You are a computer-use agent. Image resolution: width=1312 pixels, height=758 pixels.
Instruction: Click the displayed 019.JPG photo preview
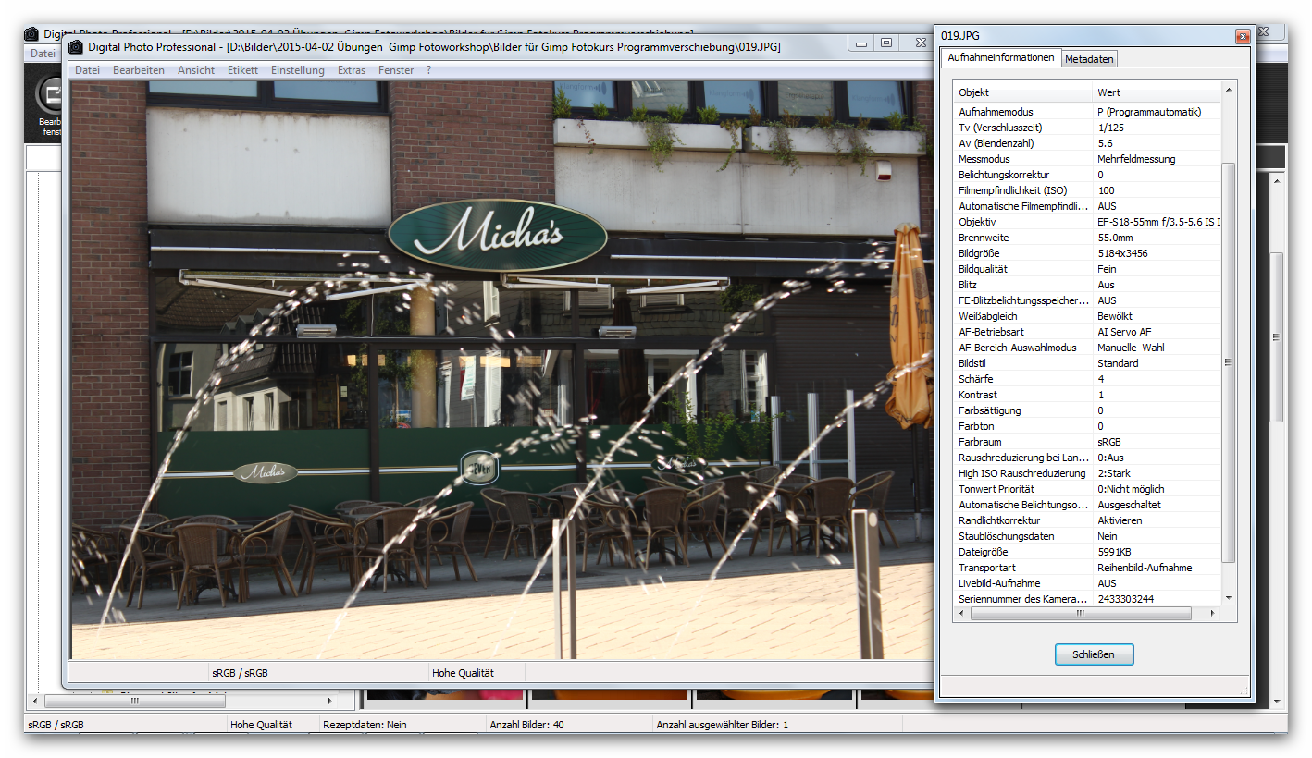pyautogui.click(x=501, y=370)
